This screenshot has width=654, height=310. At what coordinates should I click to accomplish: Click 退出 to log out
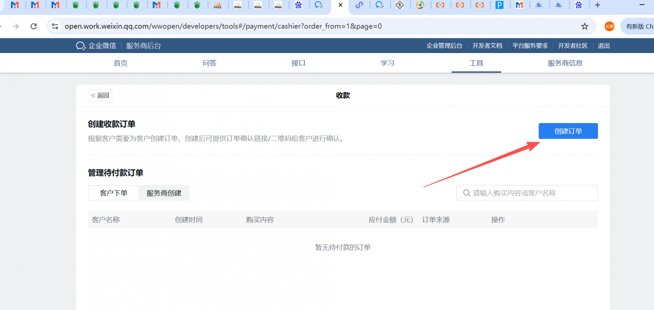point(604,46)
